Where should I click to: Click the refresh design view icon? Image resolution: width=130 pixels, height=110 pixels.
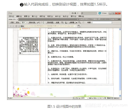pyautogui.click(x=83, y=23)
